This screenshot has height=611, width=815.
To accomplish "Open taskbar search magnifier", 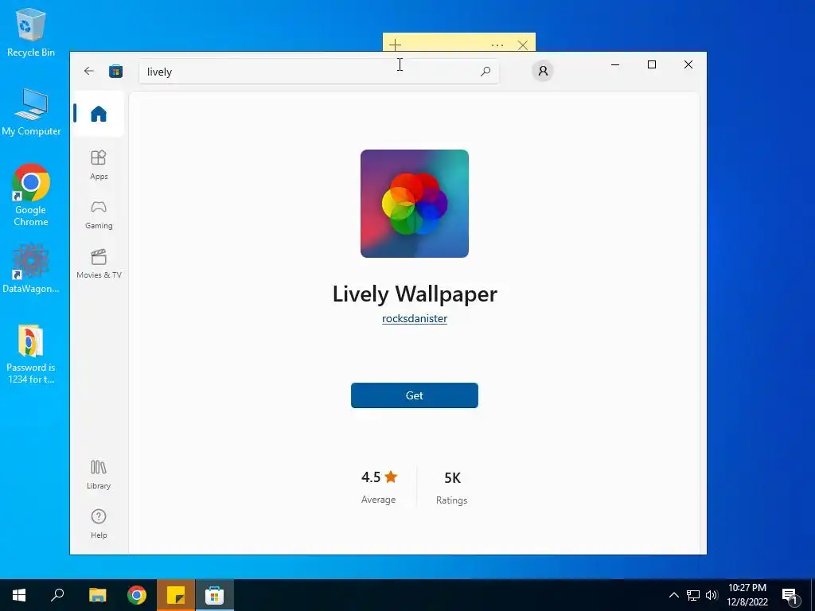I will [x=57, y=595].
